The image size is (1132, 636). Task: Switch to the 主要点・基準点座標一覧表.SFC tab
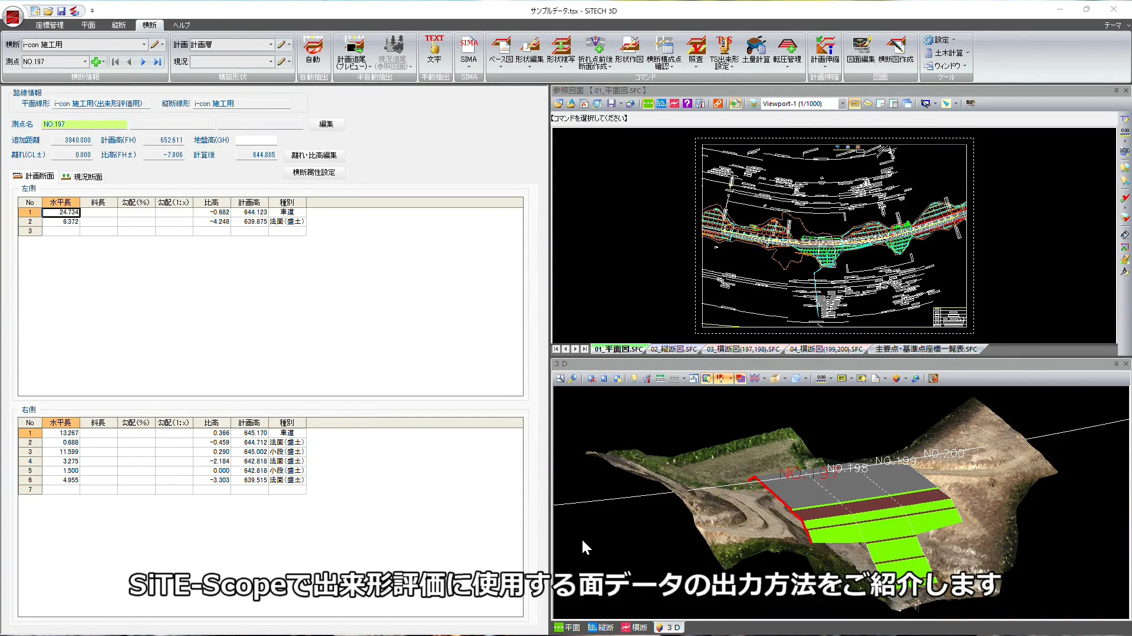(x=926, y=349)
